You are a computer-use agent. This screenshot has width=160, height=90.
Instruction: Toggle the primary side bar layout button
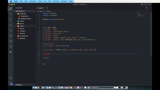click(x=142, y=4)
